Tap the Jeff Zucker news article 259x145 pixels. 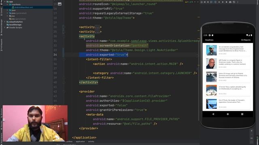(x=227, y=64)
